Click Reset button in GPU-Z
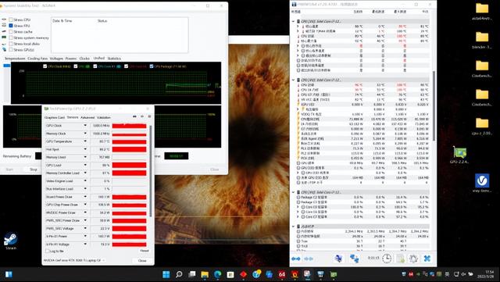Image resolution: width=500 pixels, height=282 pixels. (x=145, y=251)
